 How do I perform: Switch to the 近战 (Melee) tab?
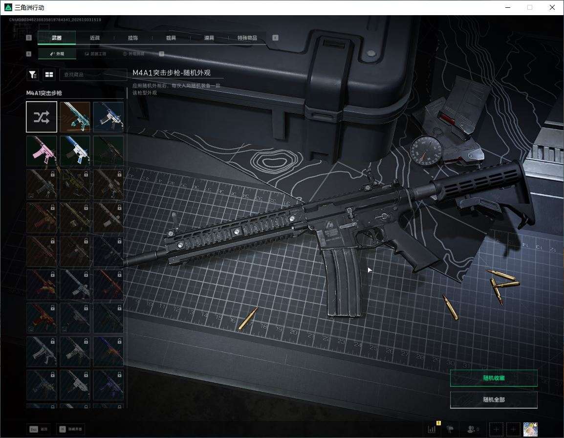(95, 38)
